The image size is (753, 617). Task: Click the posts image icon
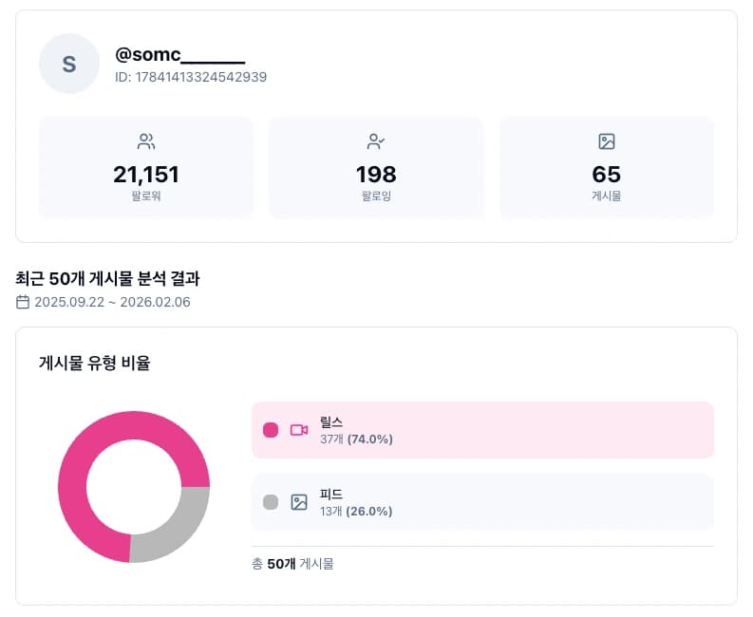coord(607,142)
